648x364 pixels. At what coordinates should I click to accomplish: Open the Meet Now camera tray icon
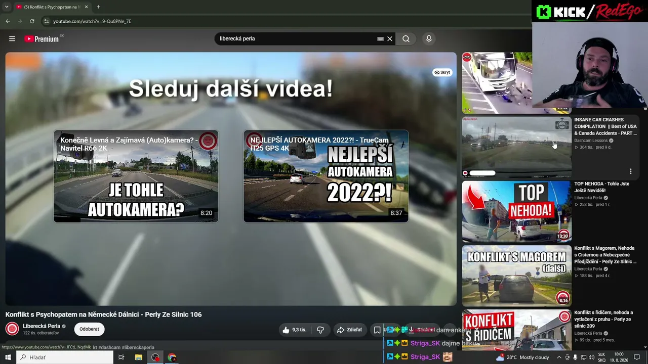click(x=568, y=357)
